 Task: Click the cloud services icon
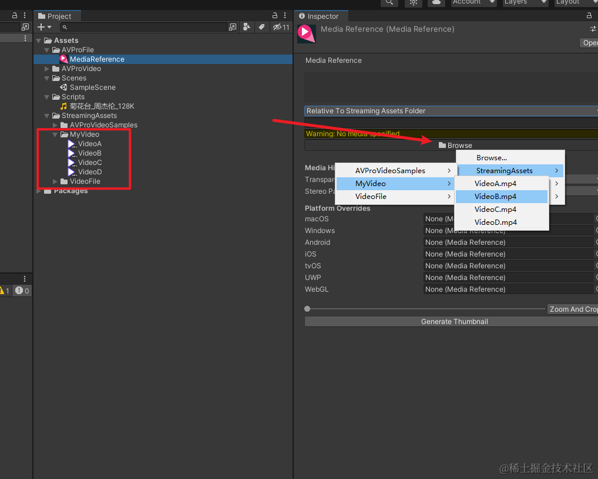[x=436, y=2]
